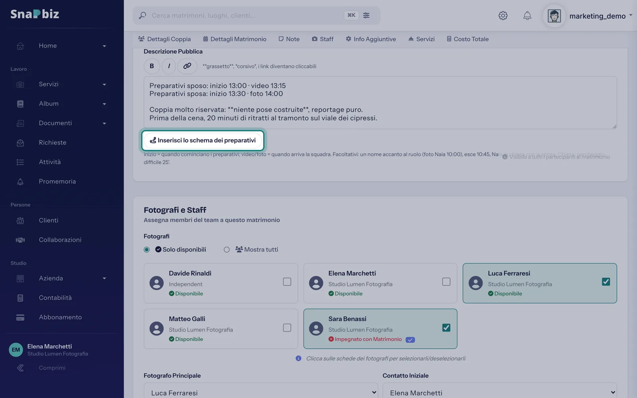Insert link in public description
This screenshot has height=398, width=637.
coord(187,66)
